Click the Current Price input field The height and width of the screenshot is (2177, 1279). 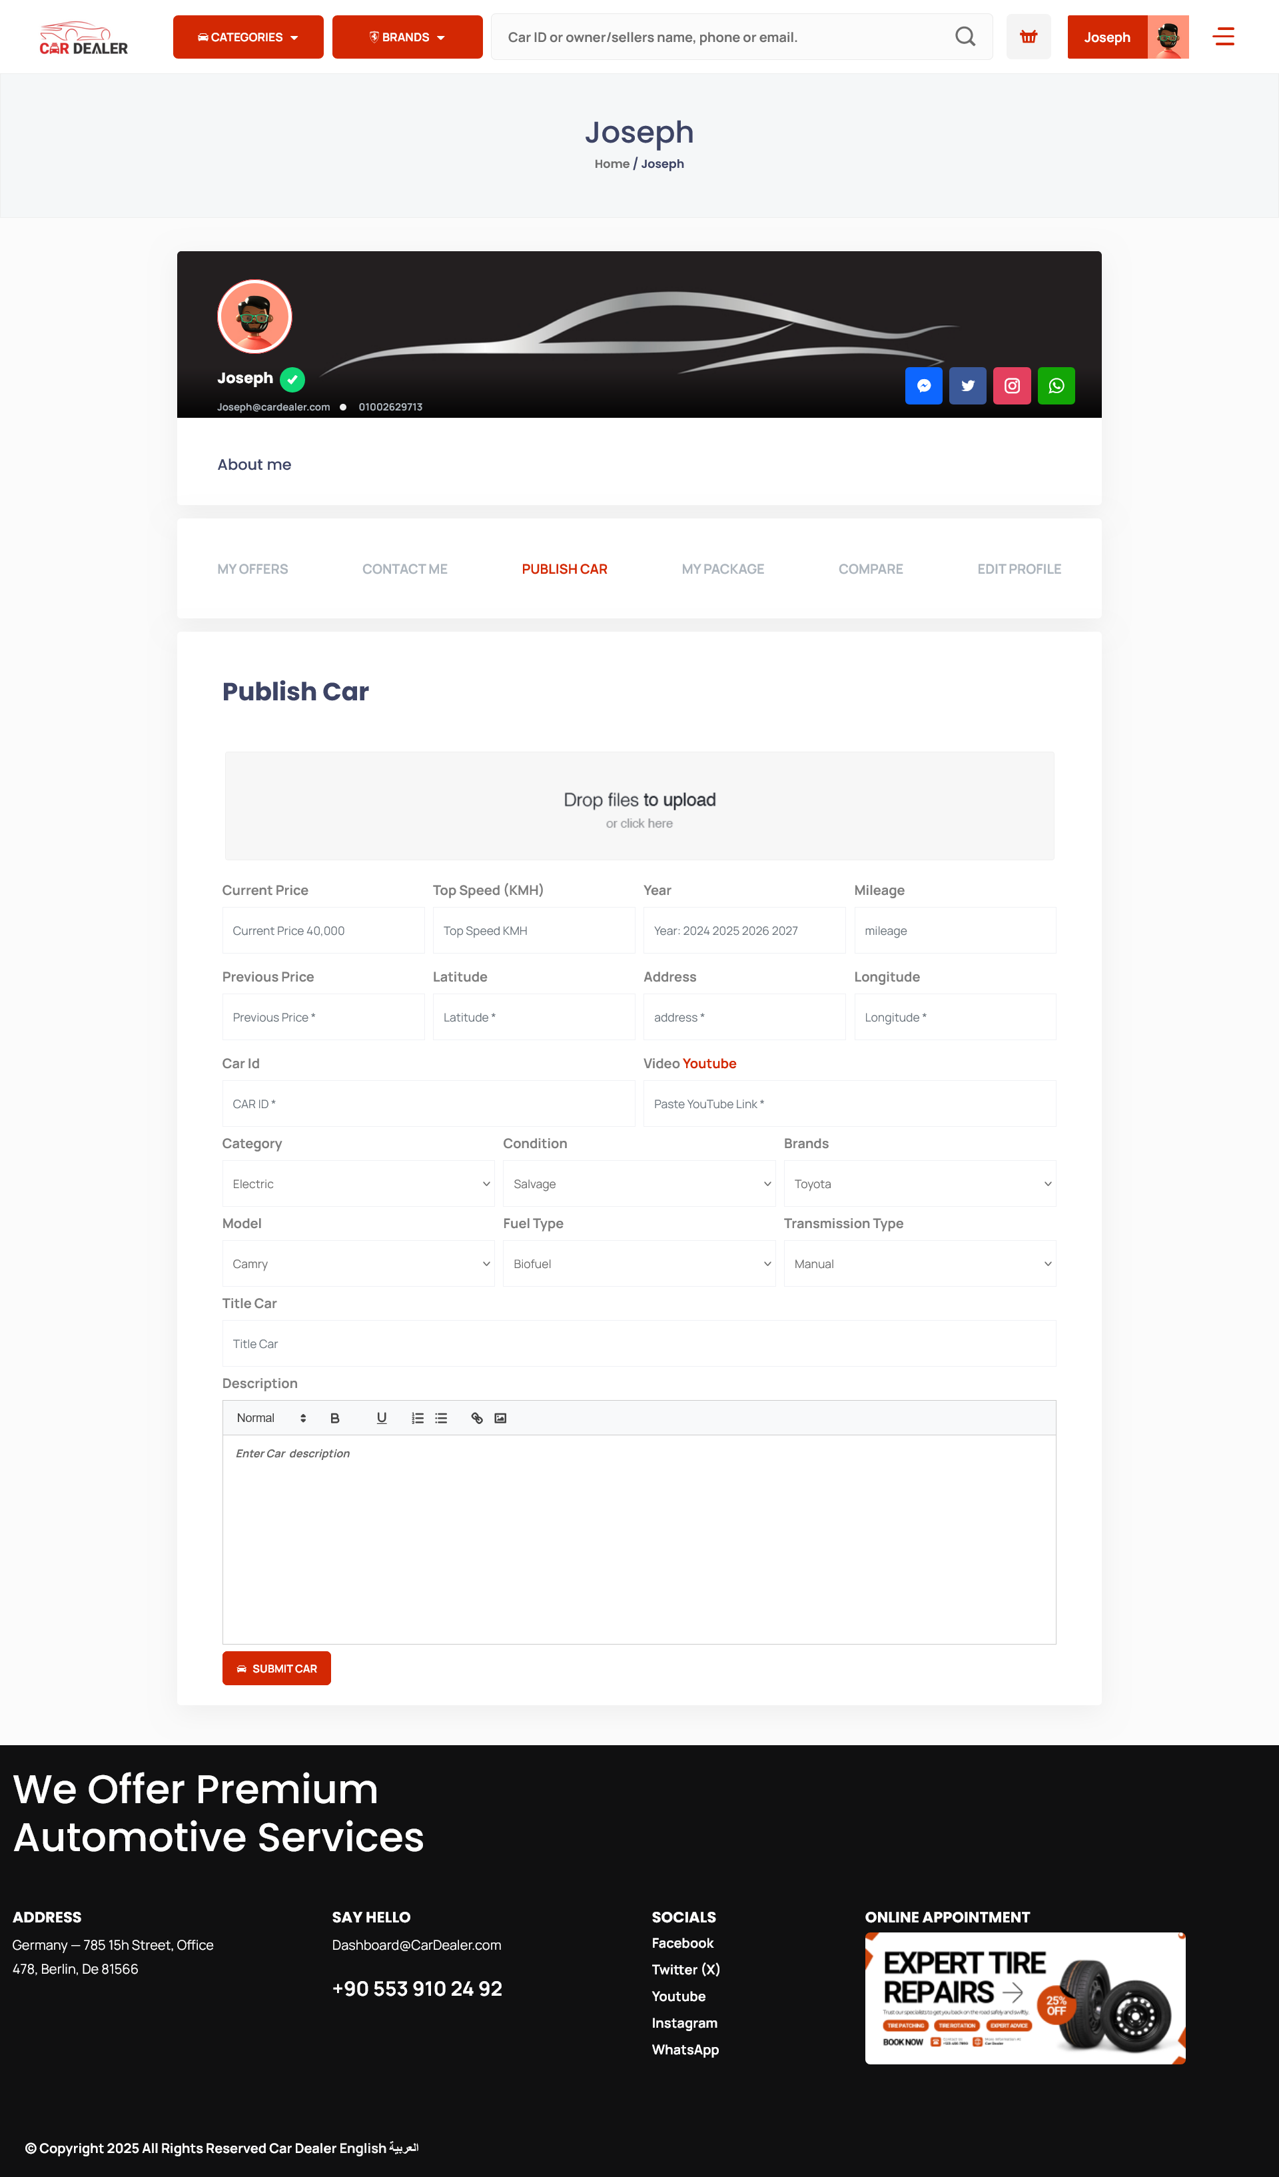tap(323, 930)
